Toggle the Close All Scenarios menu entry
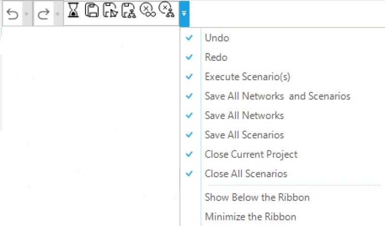 pyautogui.click(x=245, y=173)
